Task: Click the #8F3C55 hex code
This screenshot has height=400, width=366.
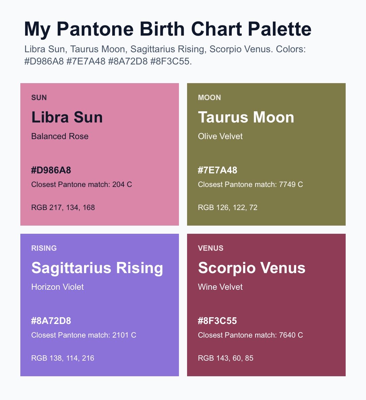Action: [x=218, y=321]
